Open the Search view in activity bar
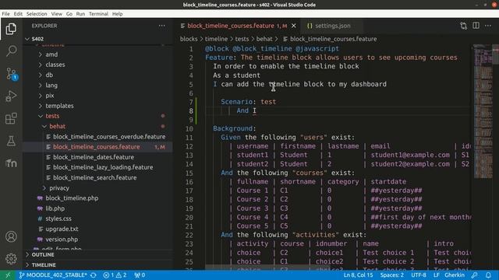The height and width of the screenshot is (280, 499). tap(11, 51)
